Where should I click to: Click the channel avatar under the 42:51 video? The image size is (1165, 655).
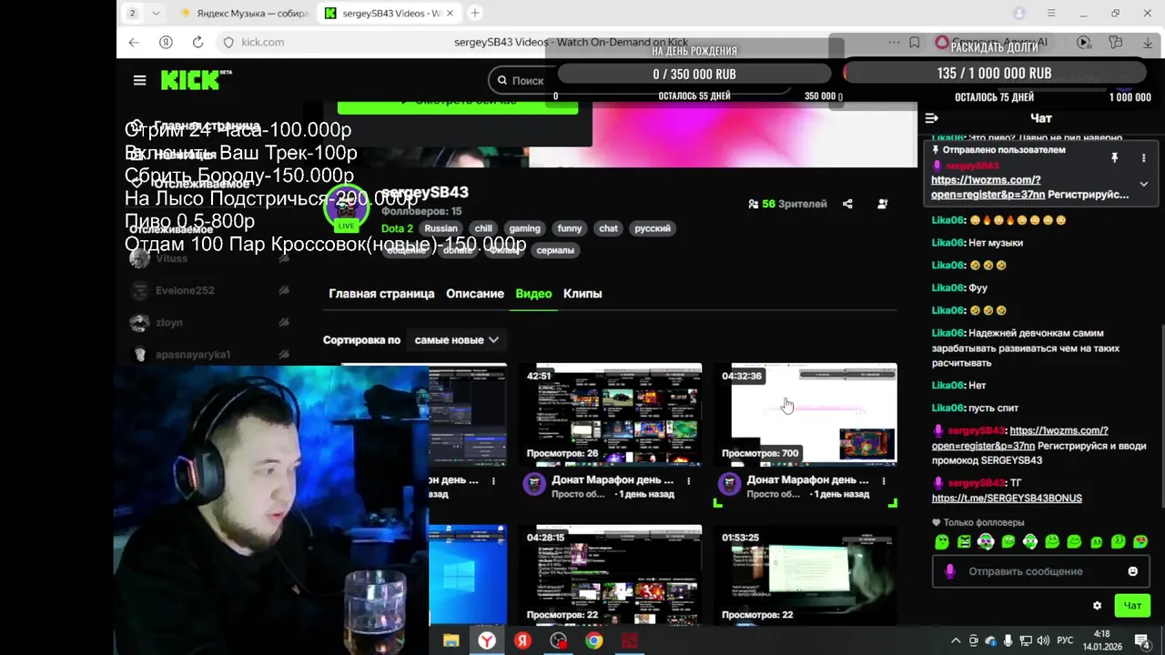tap(534, 484)
